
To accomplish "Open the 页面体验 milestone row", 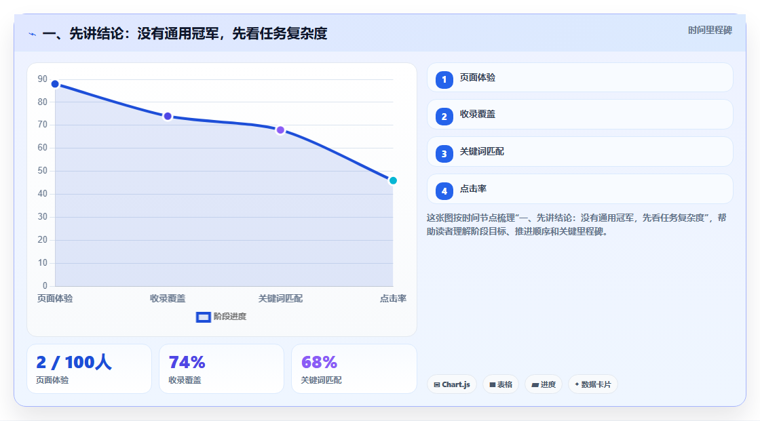I will pos(579,77).
